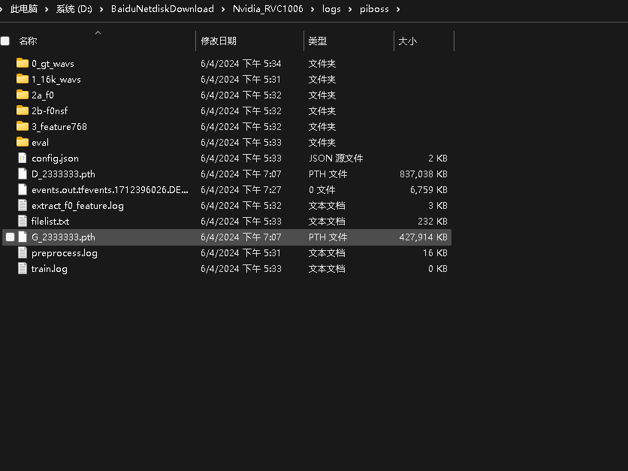Select the eval folder icon
Screen dimensions: 628x471
pos(23,142)
